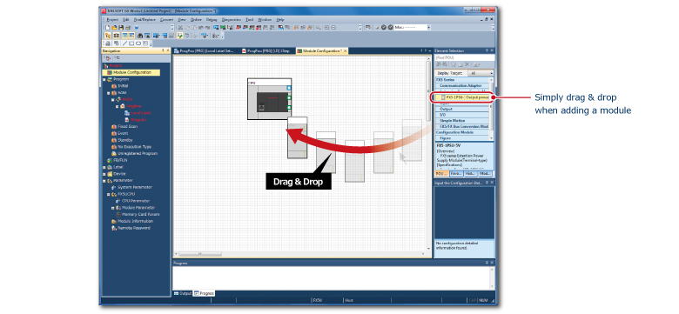
Task: Collapse the MAIN node in Navigation
Action: [x=113, y=99]
